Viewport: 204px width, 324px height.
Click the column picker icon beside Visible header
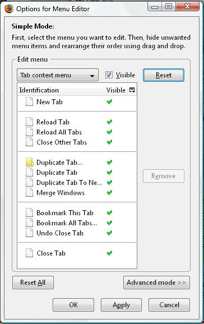(132, 90)
